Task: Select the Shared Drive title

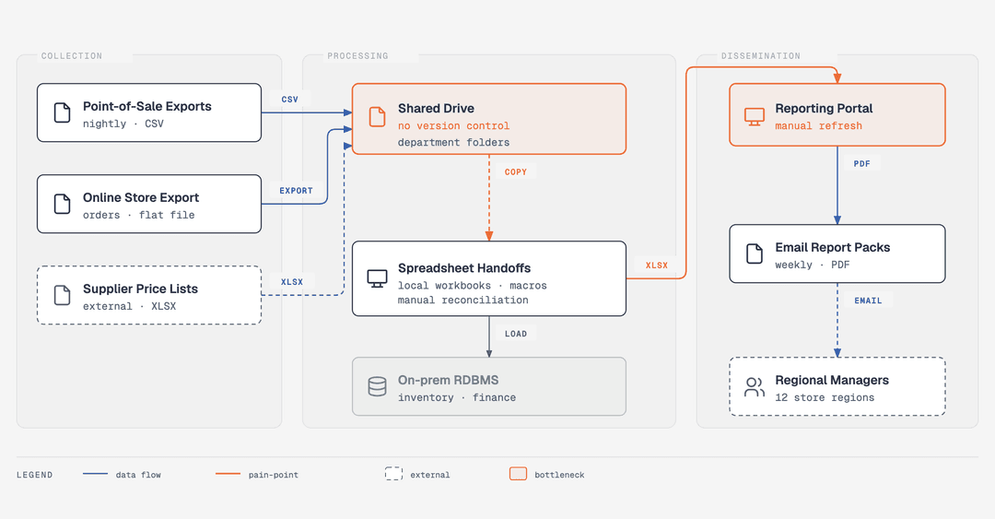Action: [x=436, y=108]
